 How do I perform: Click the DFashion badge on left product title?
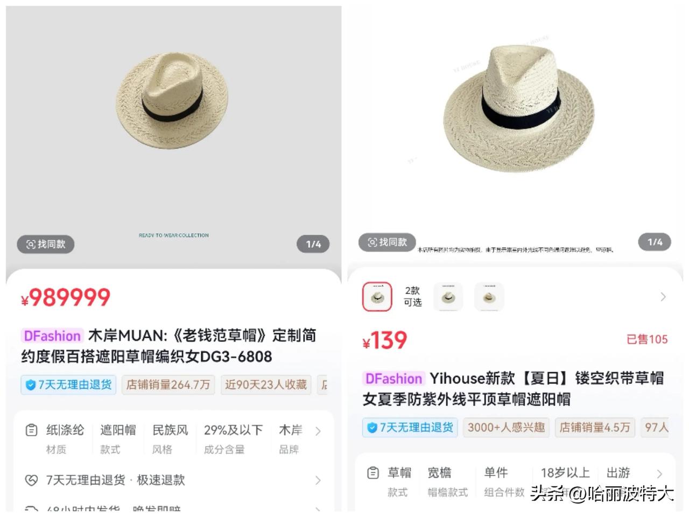52,336
